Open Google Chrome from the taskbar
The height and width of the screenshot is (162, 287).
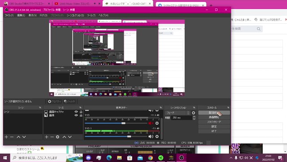(x=151, y=158)
